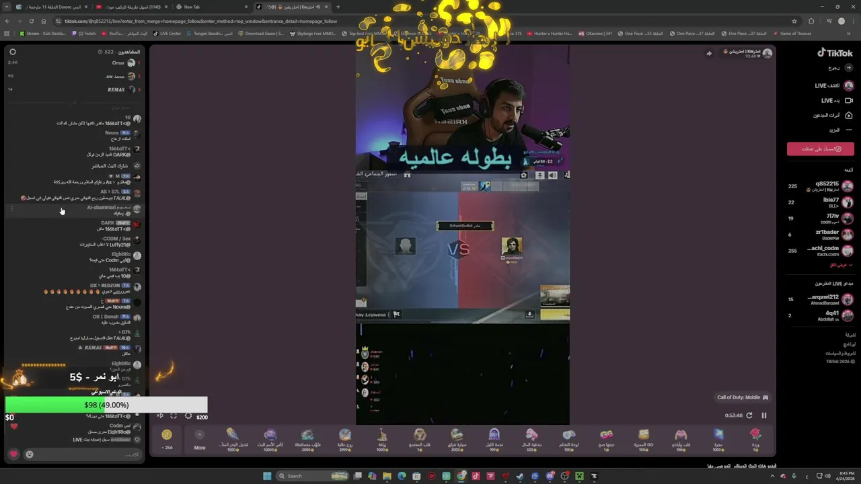The image size is (861, 484).
Task: Send the giraffe gift
Action: click(x=382, y=439)
